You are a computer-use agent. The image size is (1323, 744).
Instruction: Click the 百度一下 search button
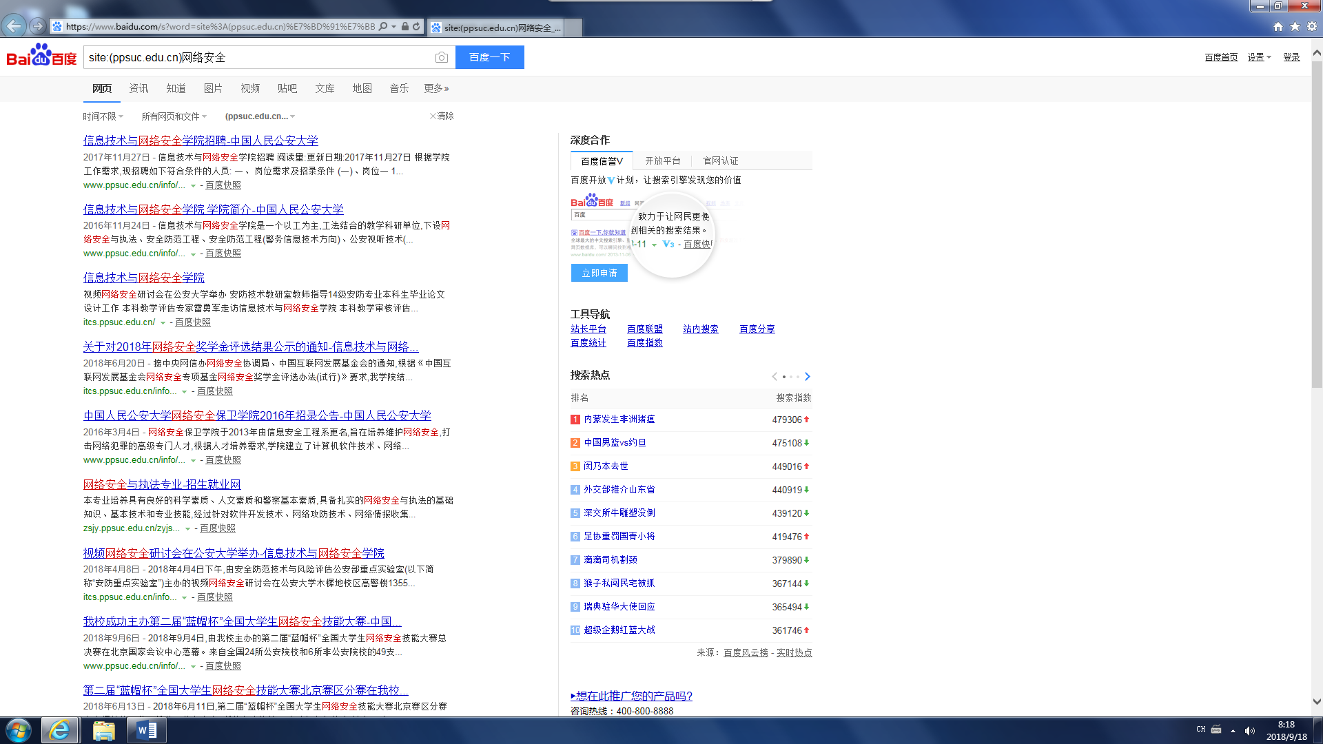(x=490, y=57)
